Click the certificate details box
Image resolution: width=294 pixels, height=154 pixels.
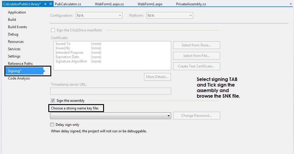(x=112, y=56)
